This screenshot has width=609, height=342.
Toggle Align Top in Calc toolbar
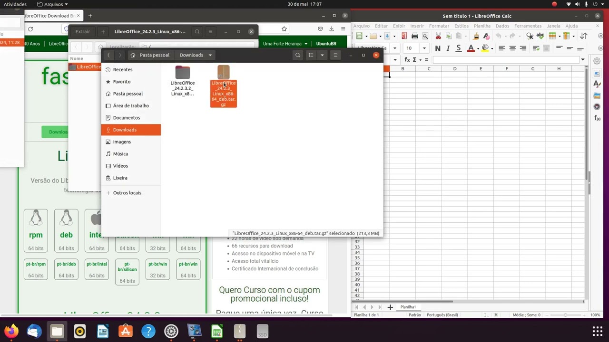559,48
